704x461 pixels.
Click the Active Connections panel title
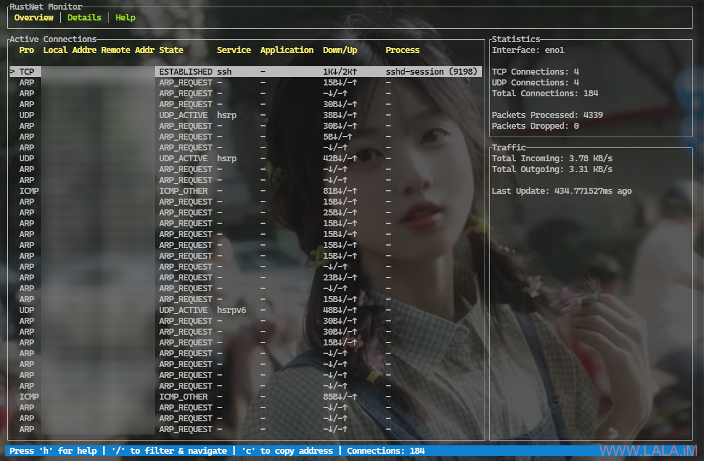pos(53,40)
